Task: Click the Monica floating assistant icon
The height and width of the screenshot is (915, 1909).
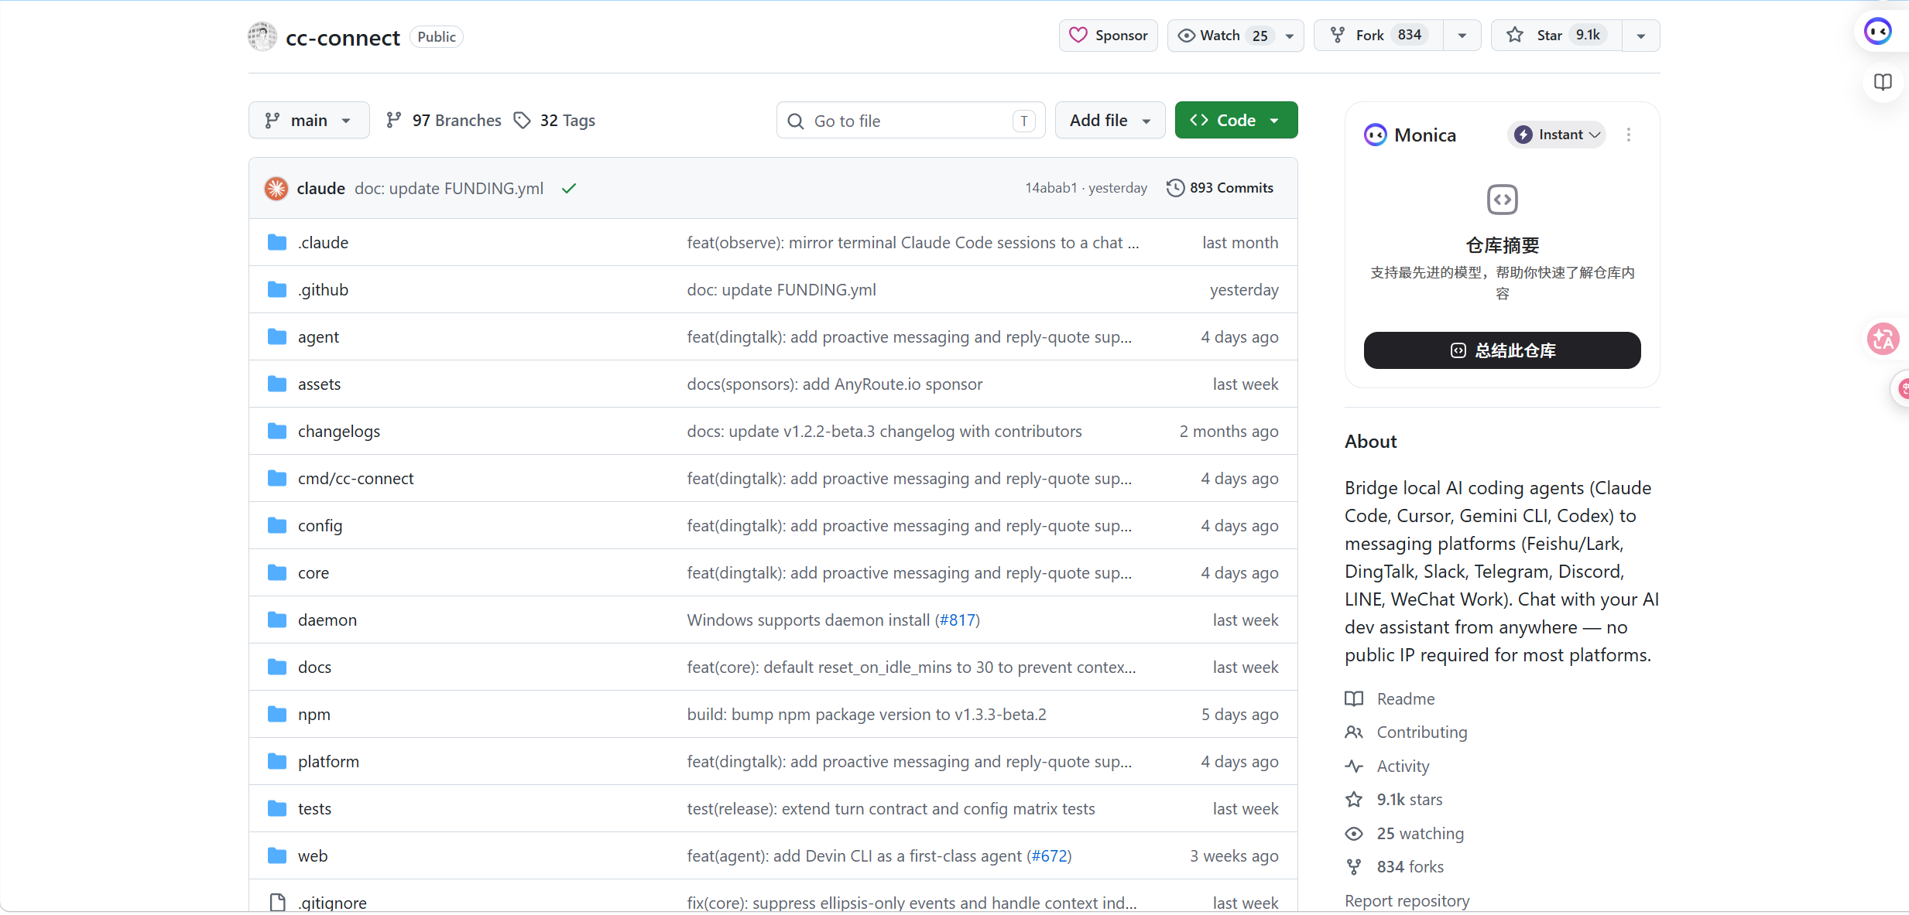Action: click(x=1878, y=32)
